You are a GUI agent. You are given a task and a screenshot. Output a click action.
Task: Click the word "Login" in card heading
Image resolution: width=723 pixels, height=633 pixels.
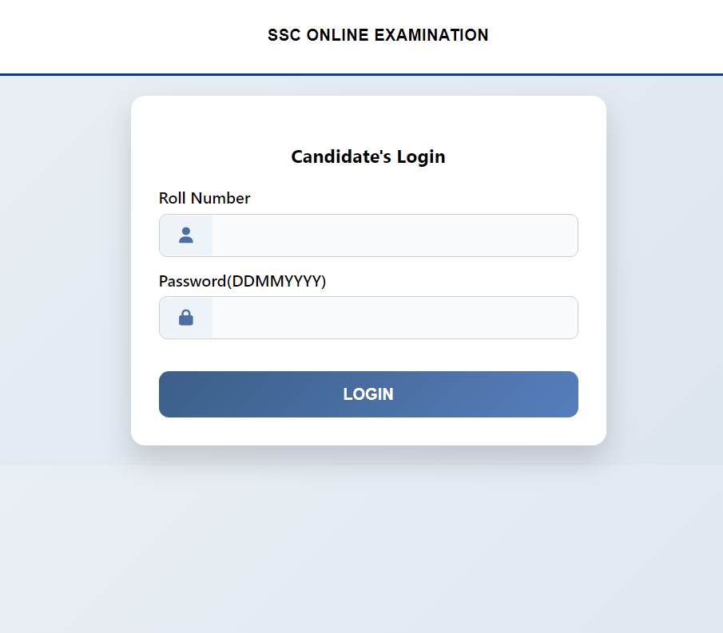[421, 156]
